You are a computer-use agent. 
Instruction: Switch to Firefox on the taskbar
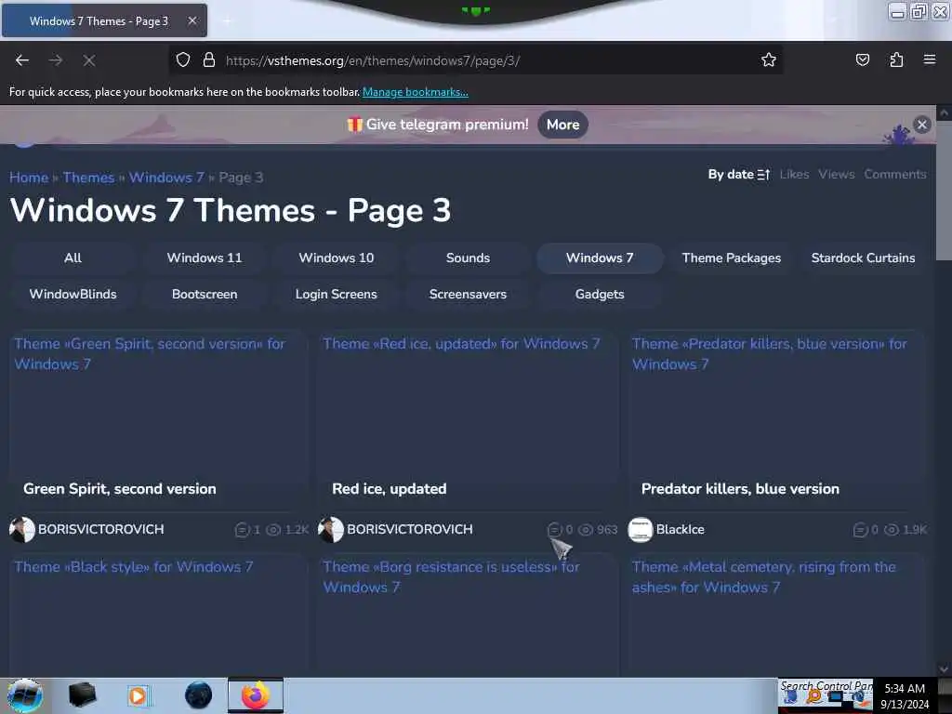tap(256, 695)
